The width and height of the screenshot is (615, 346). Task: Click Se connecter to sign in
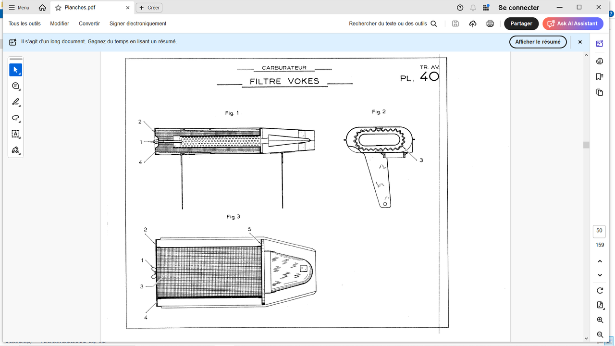pyautogui.click(x=518, y=8)
